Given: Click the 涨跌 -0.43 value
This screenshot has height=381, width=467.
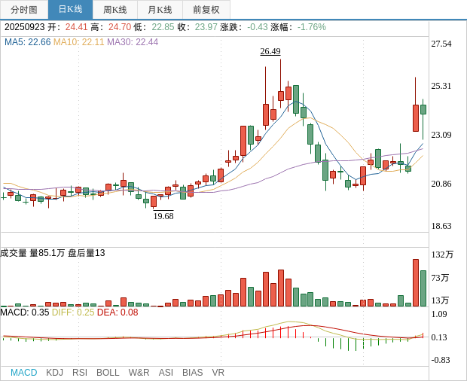Looking at the screenshot, I should click(244, 27).
